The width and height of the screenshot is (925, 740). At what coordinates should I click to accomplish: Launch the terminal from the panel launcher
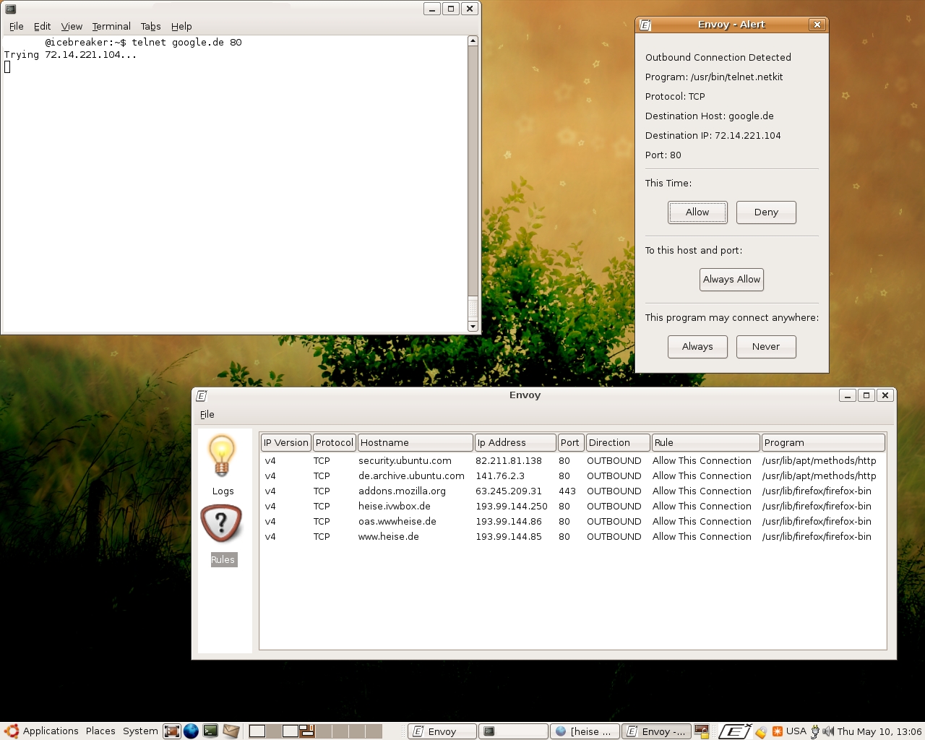point(210,731)
